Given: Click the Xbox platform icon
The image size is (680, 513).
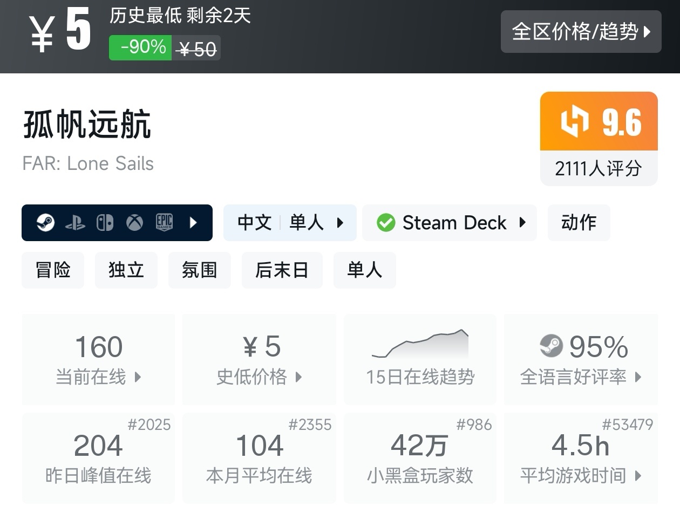Looking at the screenshot, I should pos(134,223).
